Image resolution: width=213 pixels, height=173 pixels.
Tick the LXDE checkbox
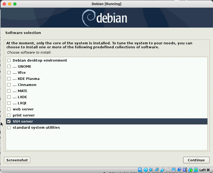click(x=9, y=97)
